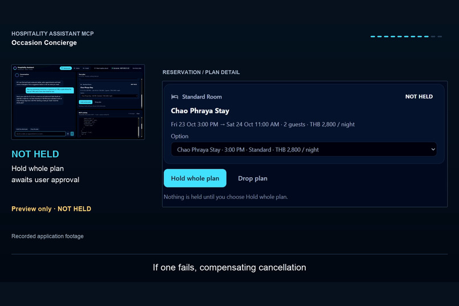Click the 'Recorded application footage' caption
Screen dimensions: 459x306
(47, 236)
